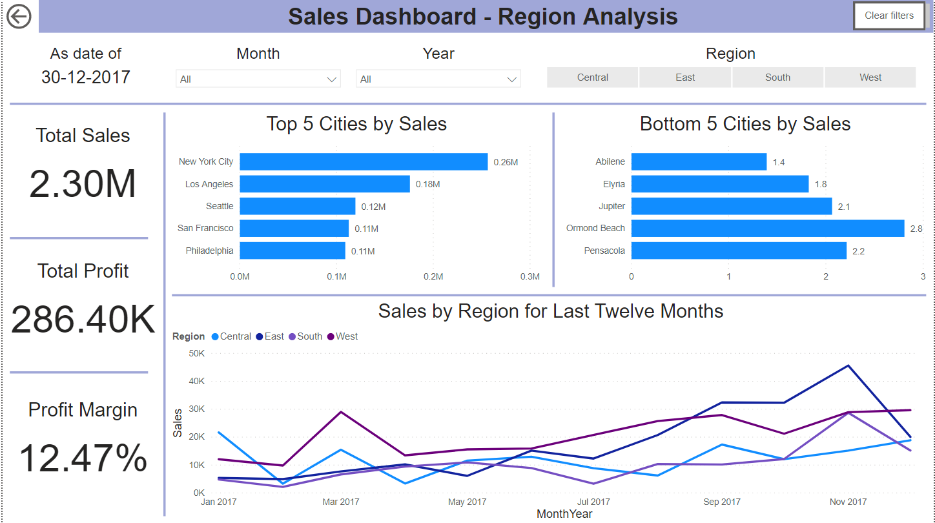This screenshot has height=523, width=935.
Task: Click the back navigation arrow icon
Action: [x=19, y=16]
